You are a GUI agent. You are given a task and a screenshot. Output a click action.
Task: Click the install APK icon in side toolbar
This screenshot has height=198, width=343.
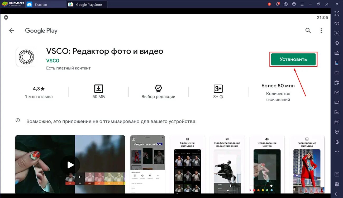coord(337,83)
